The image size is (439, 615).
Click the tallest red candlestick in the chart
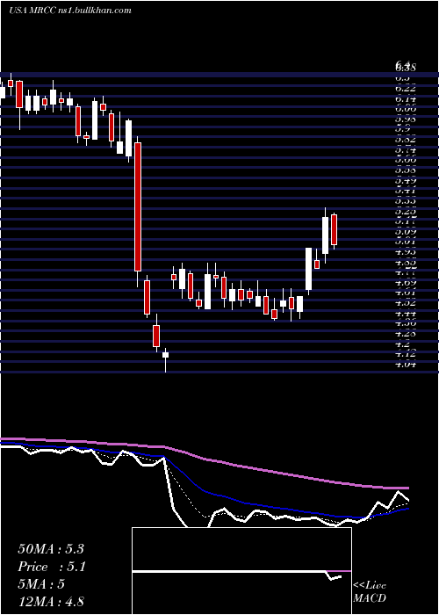pyautogui.click(x=138, y=206)
